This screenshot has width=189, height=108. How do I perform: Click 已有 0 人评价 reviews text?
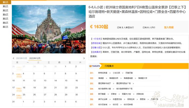[x=149, y=27]
